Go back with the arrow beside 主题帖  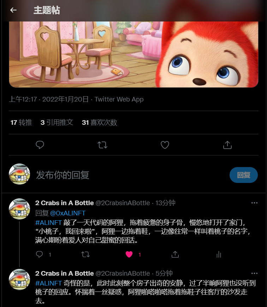pos(13,10)
